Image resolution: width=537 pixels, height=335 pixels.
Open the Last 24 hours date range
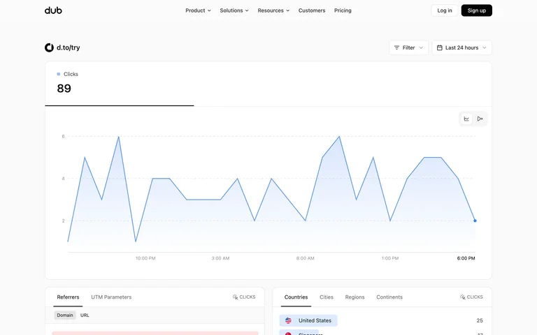click(x=461, y=47)
